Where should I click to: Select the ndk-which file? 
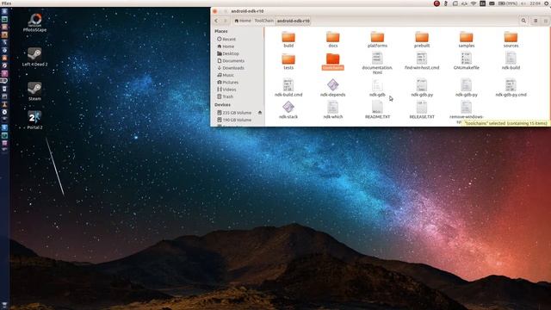332,110
